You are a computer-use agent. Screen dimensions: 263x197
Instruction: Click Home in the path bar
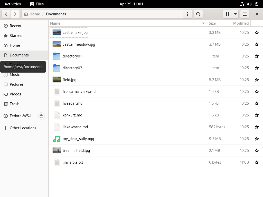click(x=32, y=14)
